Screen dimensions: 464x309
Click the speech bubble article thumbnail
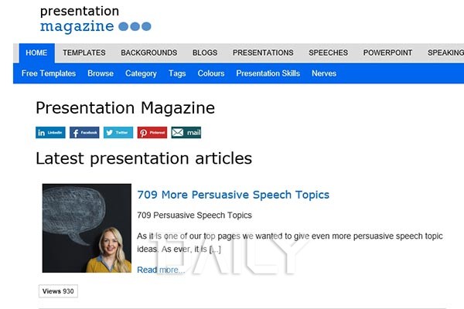tap(87, 228)
